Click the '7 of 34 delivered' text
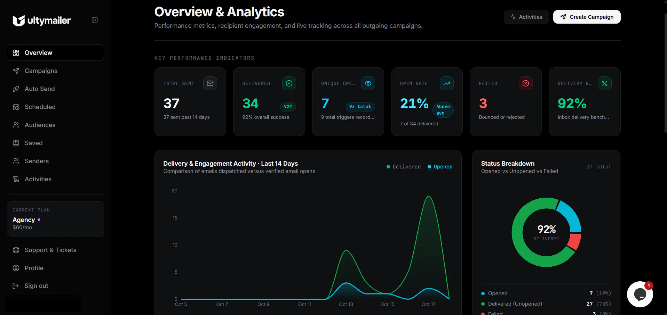 pos(419,124)
